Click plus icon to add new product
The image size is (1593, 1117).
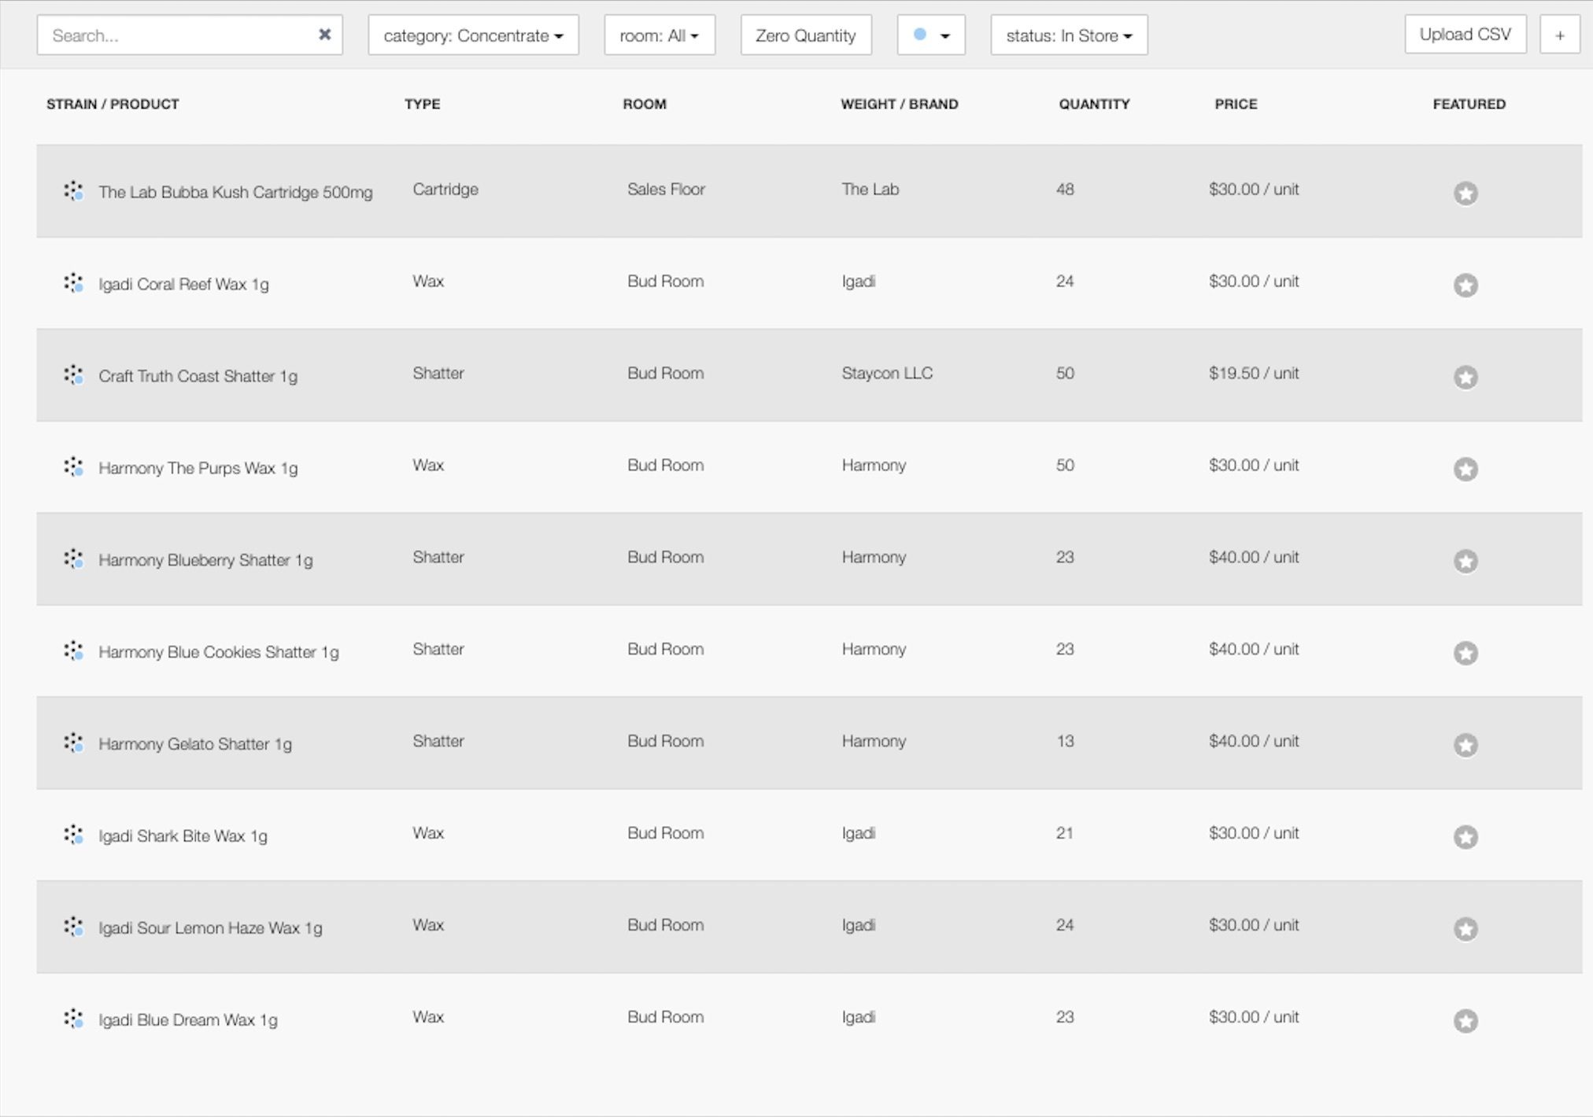click(1559, 35)
